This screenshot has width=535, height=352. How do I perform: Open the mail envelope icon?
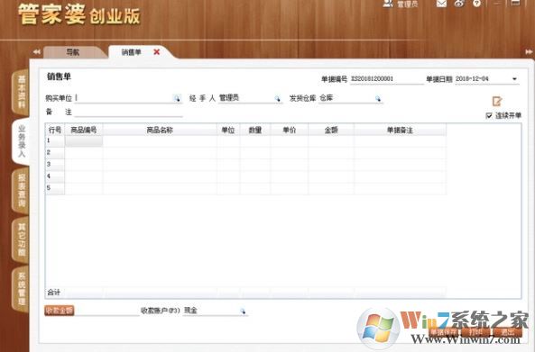point(441,3)
